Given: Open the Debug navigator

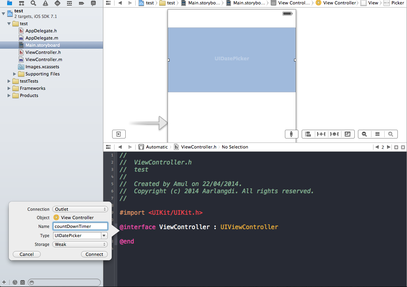Looking at the screenshot, I should click(69, 3).
